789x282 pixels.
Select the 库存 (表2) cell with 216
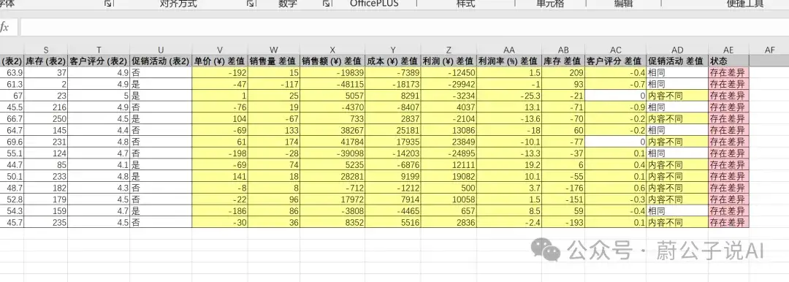[46, 107]
